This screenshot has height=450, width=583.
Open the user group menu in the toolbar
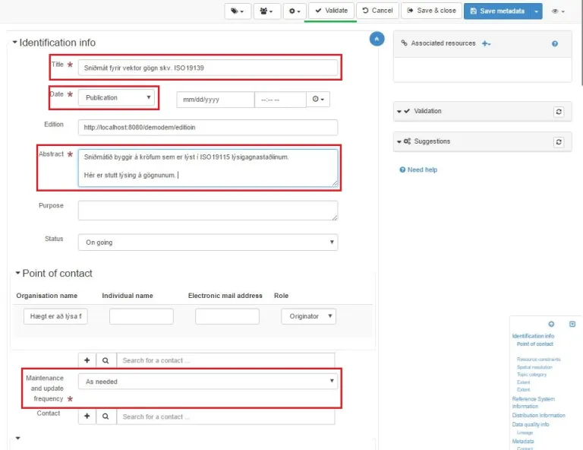pos(266,11)
